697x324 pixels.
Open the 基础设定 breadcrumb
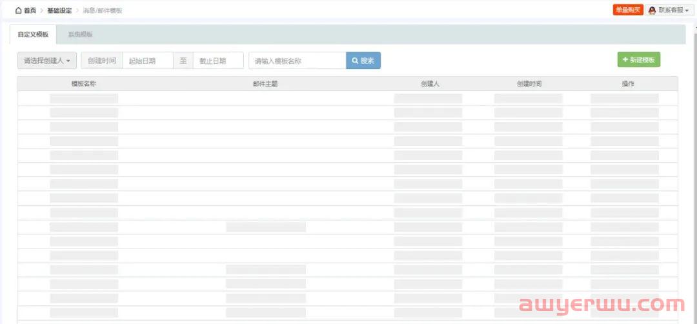59,10
